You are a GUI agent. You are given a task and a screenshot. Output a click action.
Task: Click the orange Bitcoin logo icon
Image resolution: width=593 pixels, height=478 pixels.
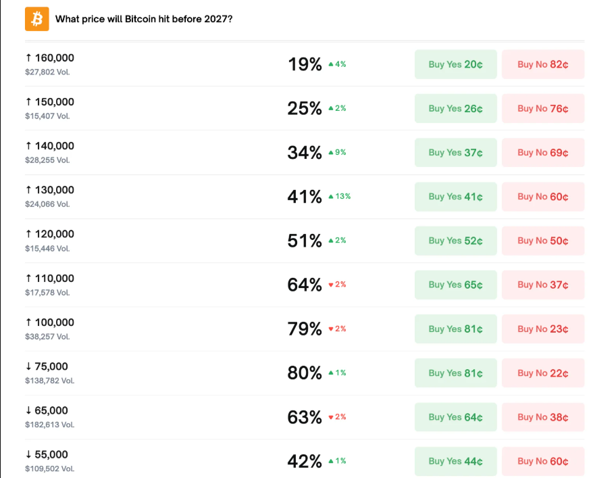point(37,19)
